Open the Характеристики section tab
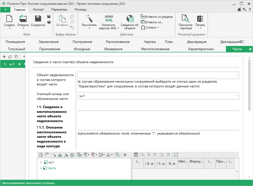The height and width of the screenshot is (186, 253). click(201, 49)
